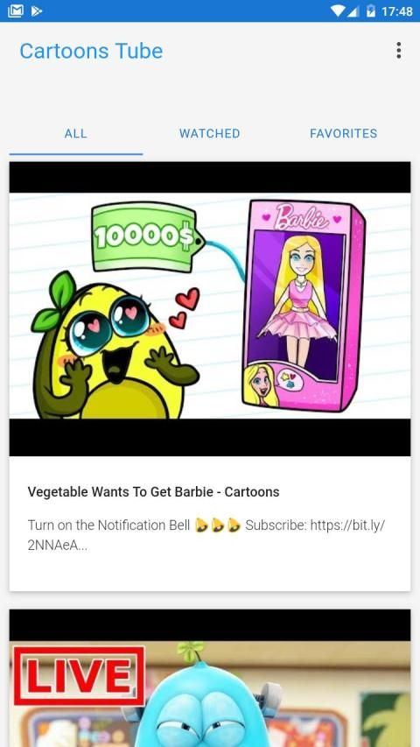Tap the 17:48 clock
This screenshot has width=420, height=747.
pyautogui.click(x=396, y=11)
